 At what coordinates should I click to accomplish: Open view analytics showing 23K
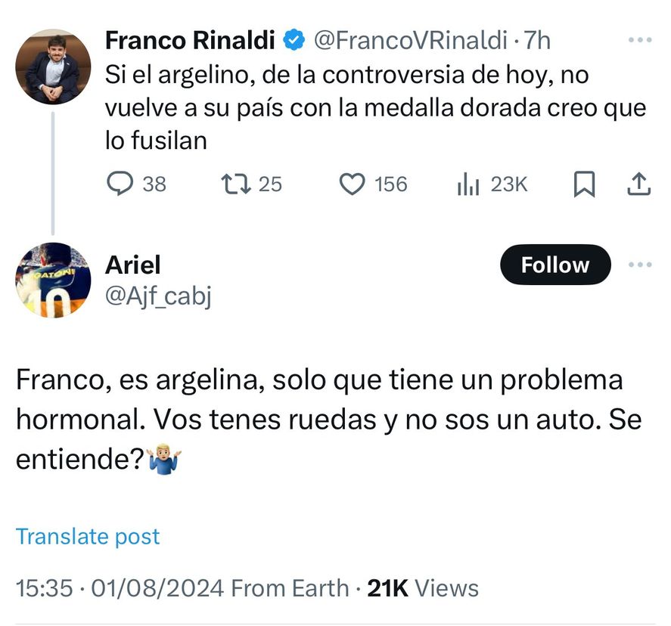(x=469, y=184)
